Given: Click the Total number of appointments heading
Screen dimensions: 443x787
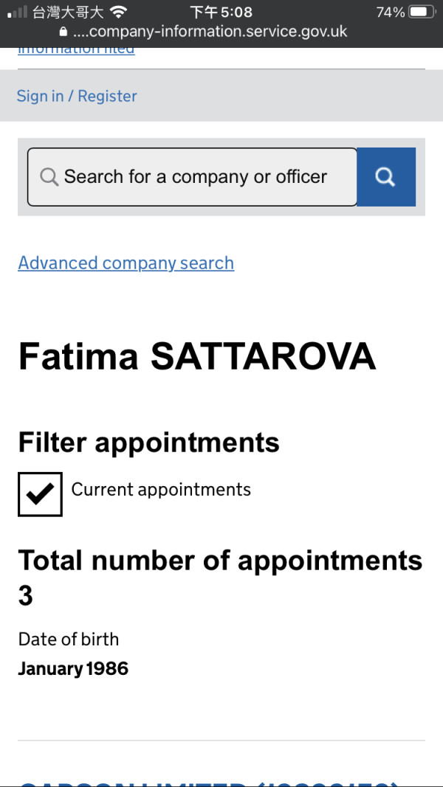Looking at the screenshot, I should tap(220, 561).
